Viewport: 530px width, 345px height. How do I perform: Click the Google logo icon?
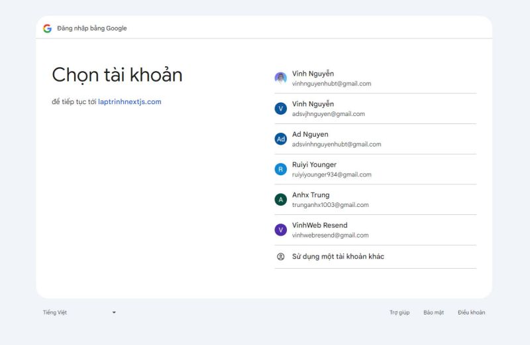pos(47,29)
